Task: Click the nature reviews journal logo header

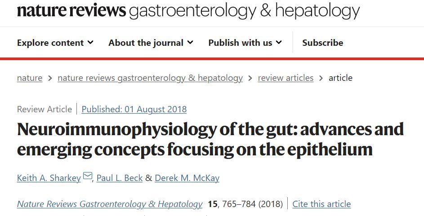Action: pos(188,11)
